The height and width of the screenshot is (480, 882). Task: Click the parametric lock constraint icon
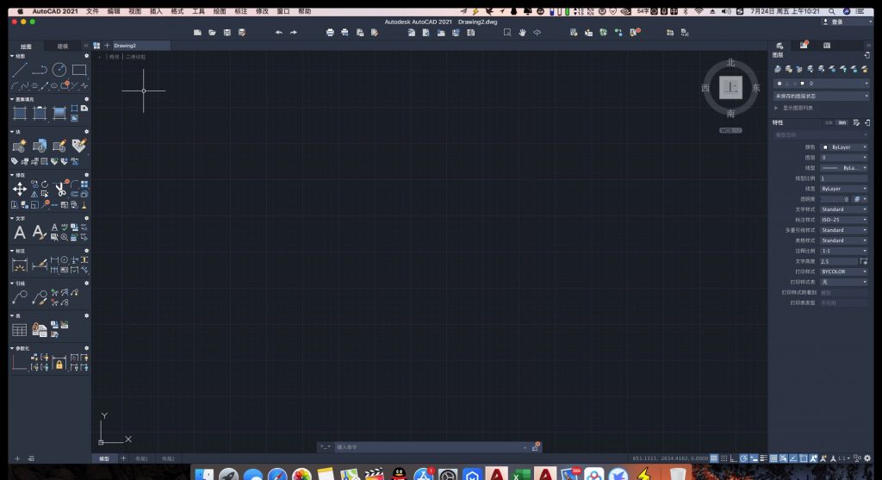pyautogui.click(x=59, y=363)
